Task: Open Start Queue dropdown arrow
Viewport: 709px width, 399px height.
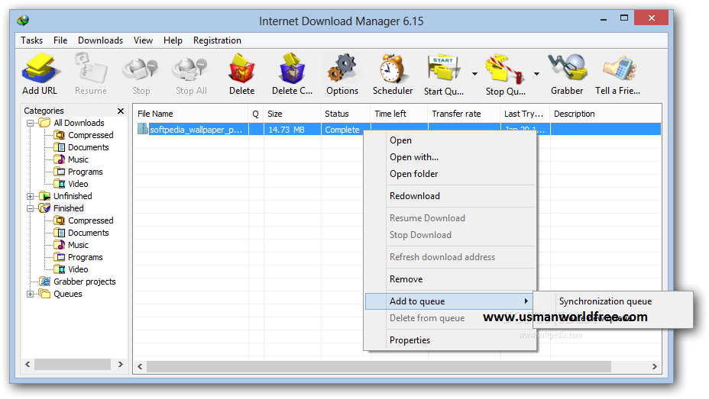Action: click(x=474, y=73)
